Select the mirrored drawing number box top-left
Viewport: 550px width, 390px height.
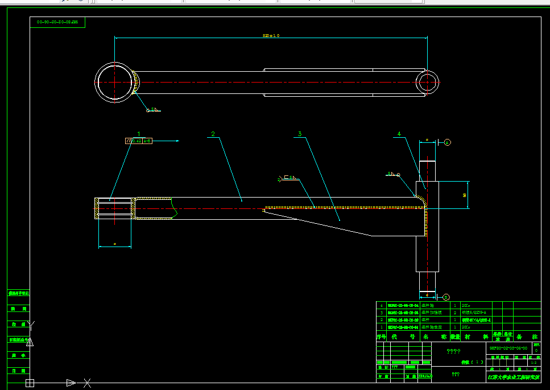click(57, 22)
